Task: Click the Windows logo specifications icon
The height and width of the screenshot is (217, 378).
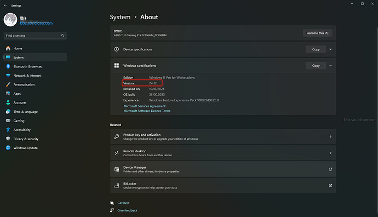Action: click(117, 66)
